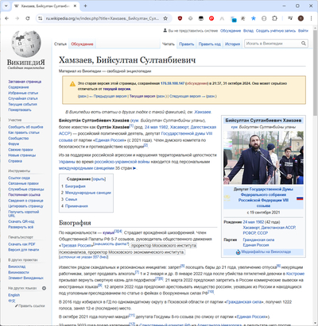This screenshot has width=318, height=326.
Task: Click the Wikipedia search magnifier icon
Action: (x=304, y=44)
